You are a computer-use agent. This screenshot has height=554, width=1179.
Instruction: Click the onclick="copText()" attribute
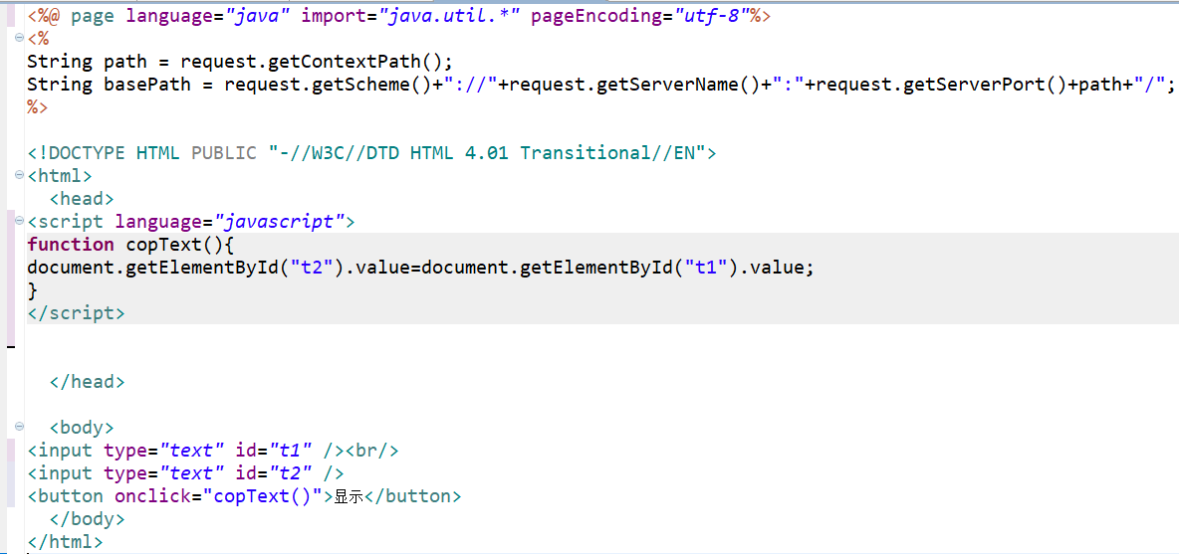point(218,496)
